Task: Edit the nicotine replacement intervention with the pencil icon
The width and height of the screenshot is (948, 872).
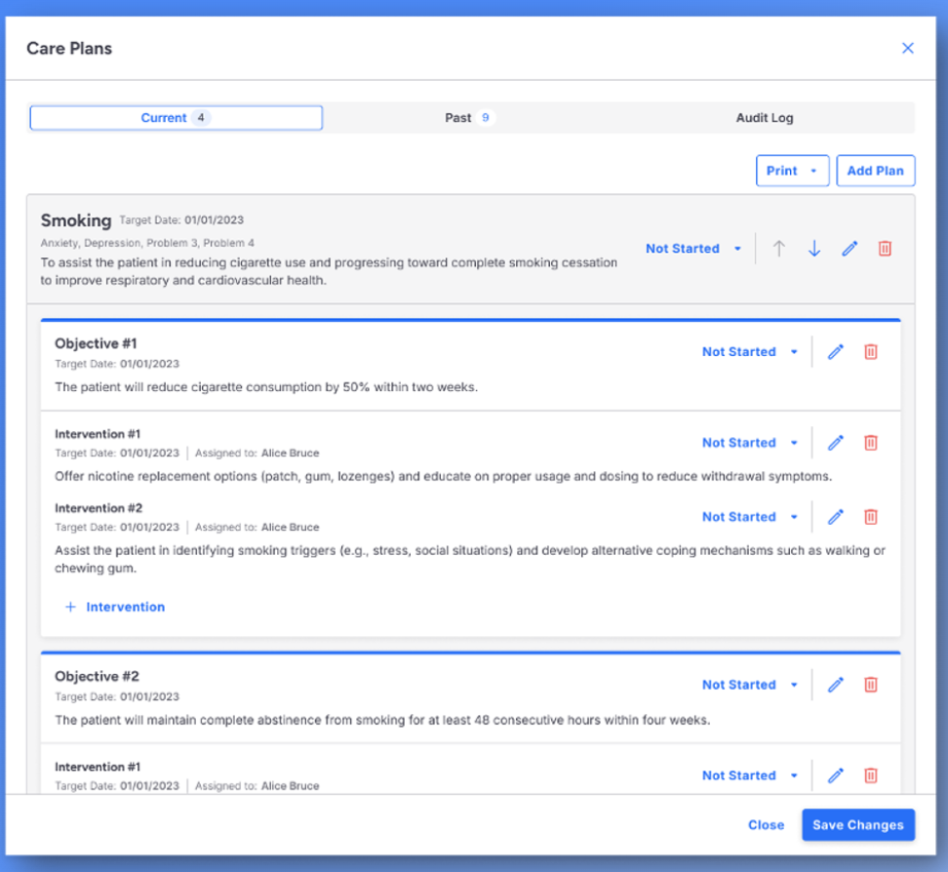Action: tap(836, 443)
